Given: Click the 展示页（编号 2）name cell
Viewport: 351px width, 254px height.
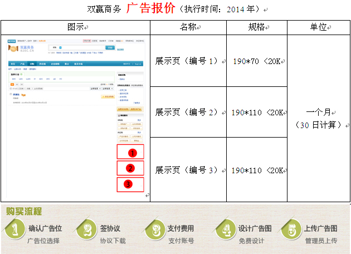Looking at the screenshot, I should click(188, 112).
